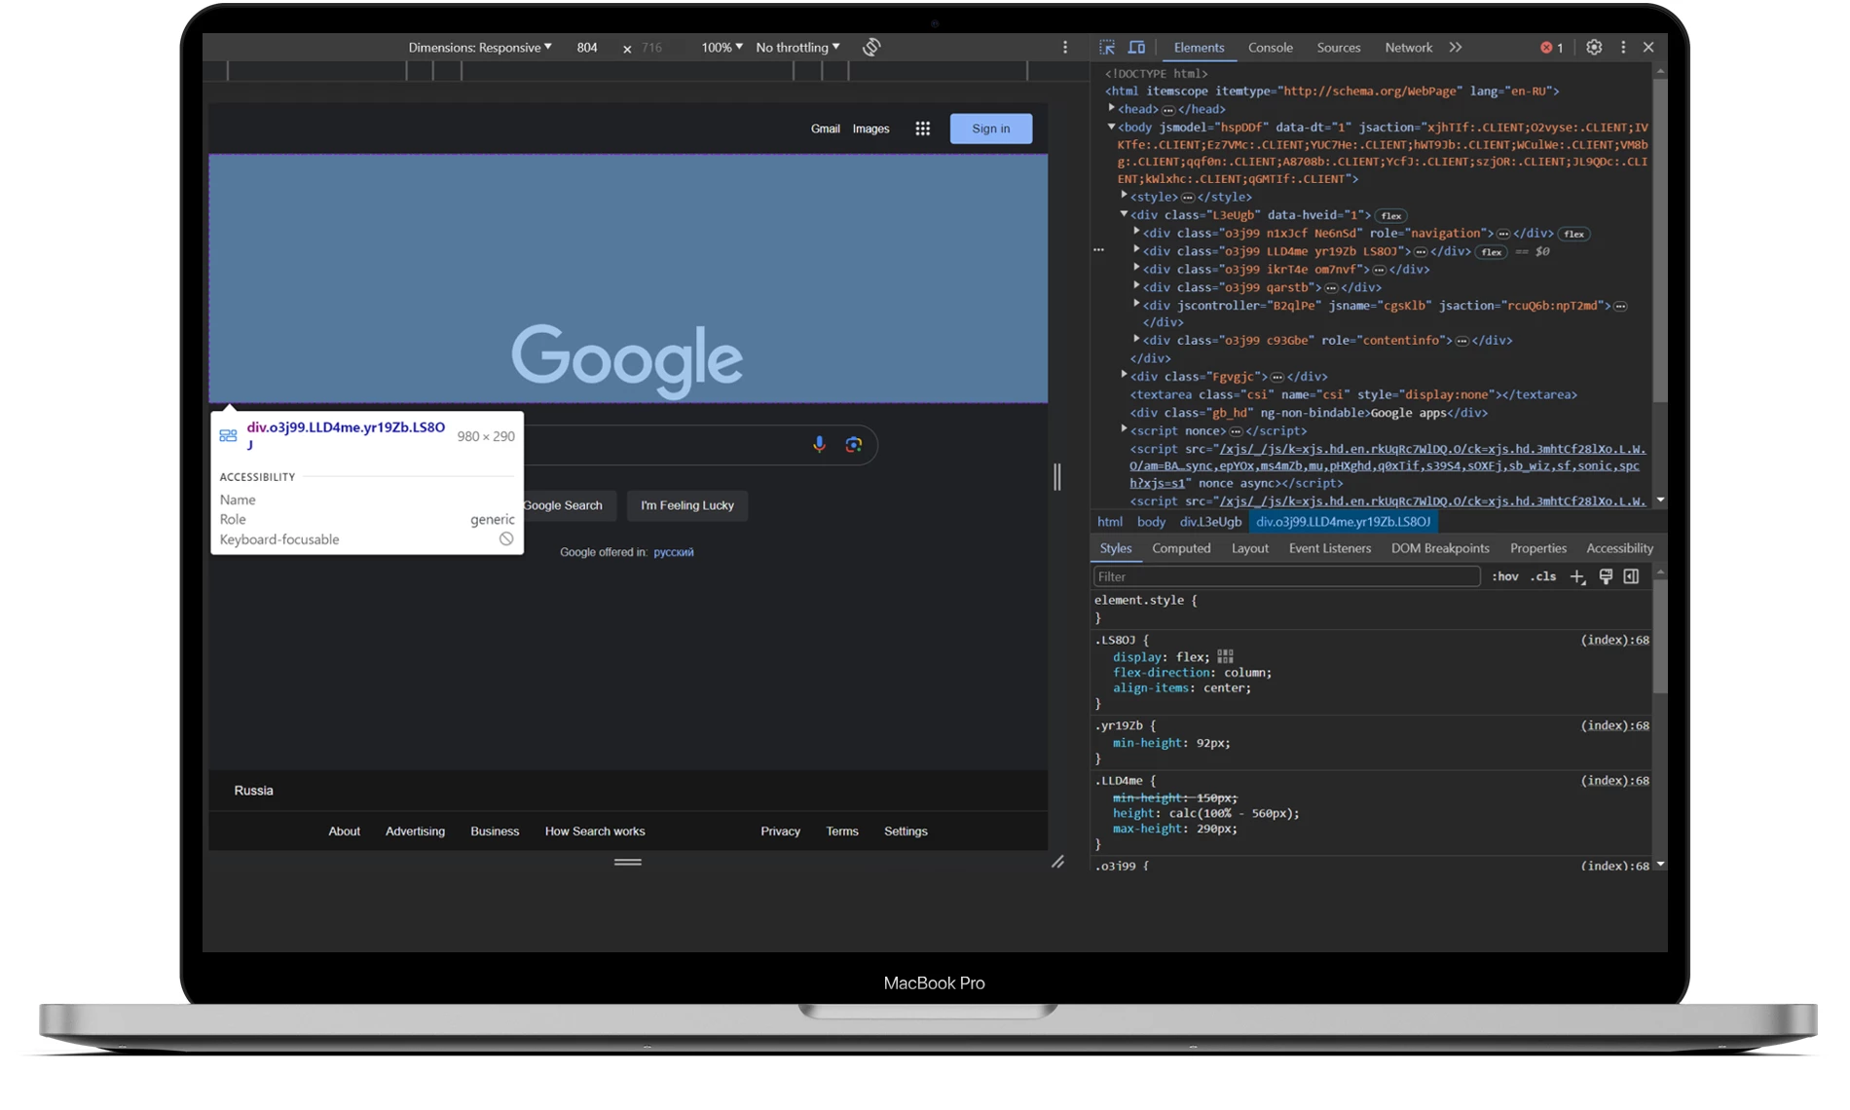Open the Layout tab
1850x1110 pixels.
(x=1250, y=548)
